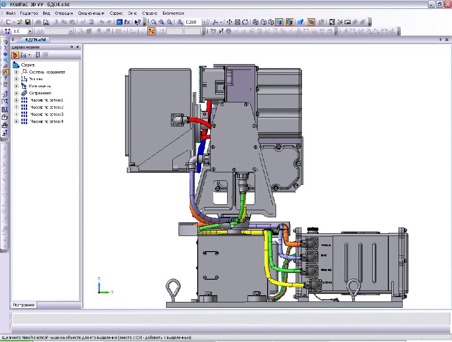Click the Open file folder icon

(x=20, y=22)
